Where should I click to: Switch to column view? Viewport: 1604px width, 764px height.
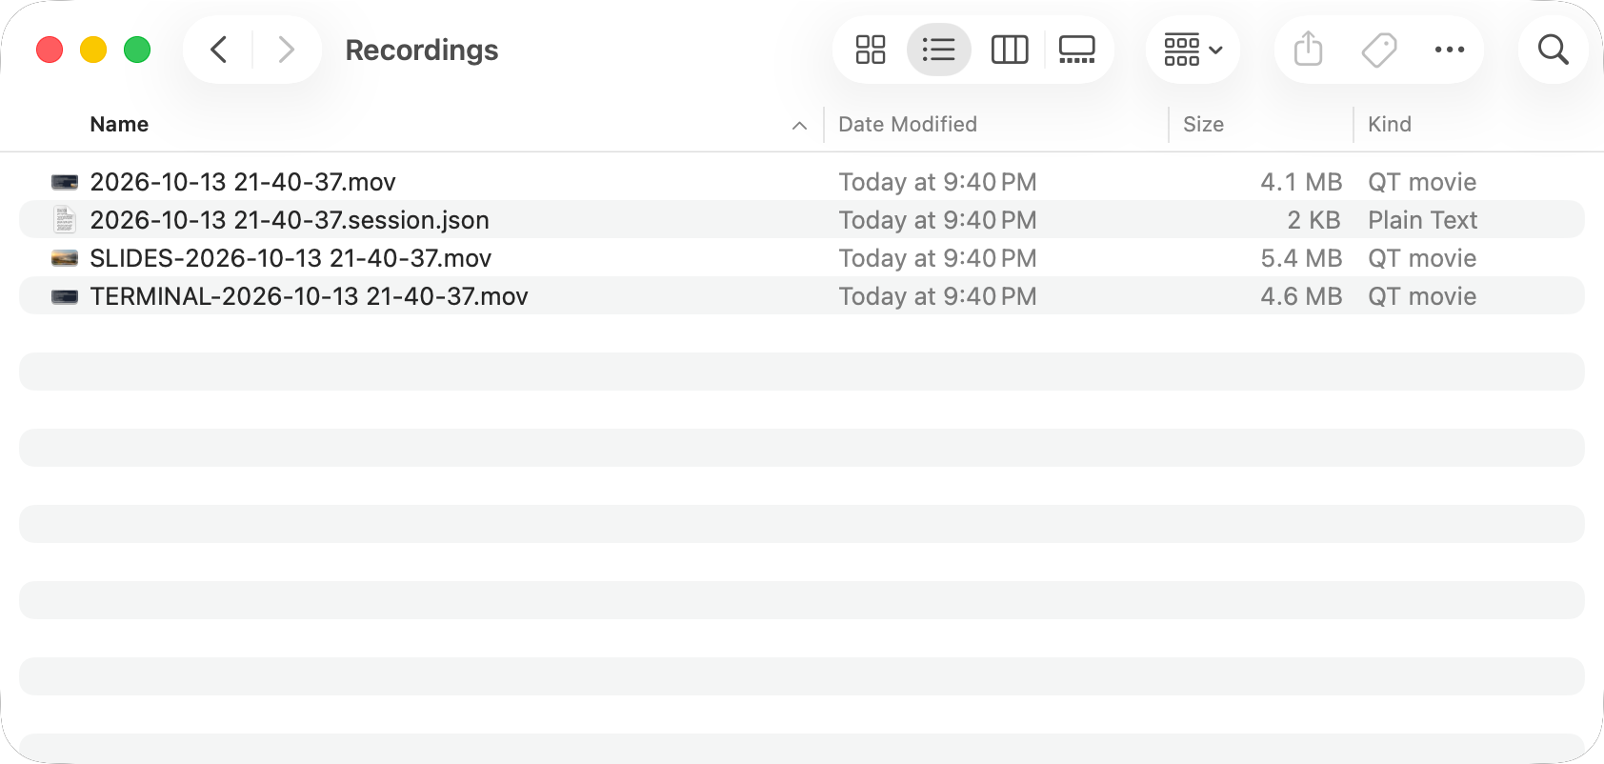[1010, 50]
